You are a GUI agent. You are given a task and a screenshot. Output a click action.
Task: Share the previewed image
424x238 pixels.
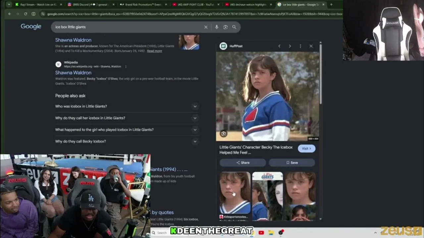(x=243, y=163)
